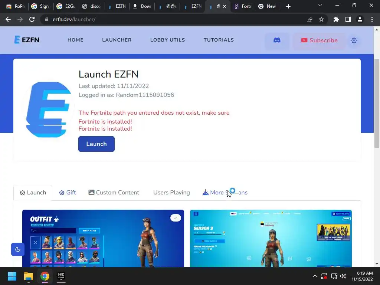Switch to the RoPro browser tab
Image resolution: width=380 pixels, height=285 pixels.
pyautogui.click(x=15, y=6)
